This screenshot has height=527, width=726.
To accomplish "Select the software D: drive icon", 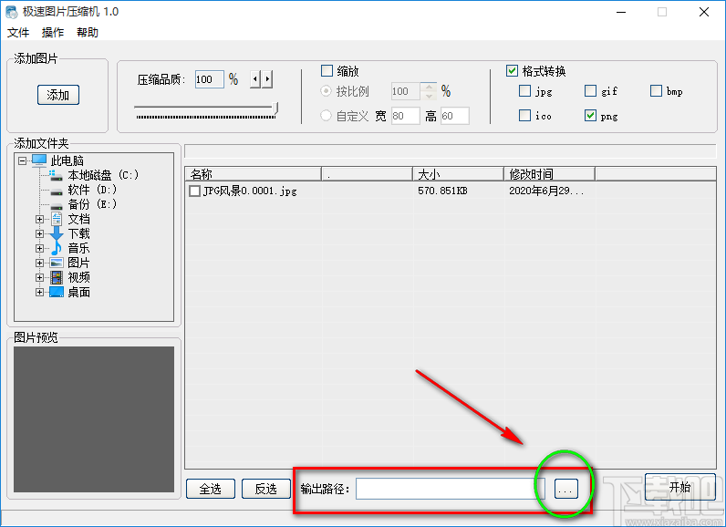I will [57, 190].
